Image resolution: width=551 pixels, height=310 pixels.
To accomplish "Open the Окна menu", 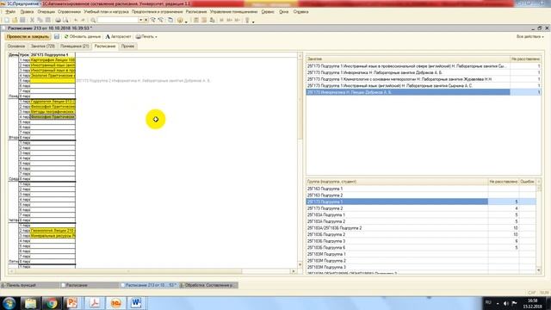I will tap(283, 11).
